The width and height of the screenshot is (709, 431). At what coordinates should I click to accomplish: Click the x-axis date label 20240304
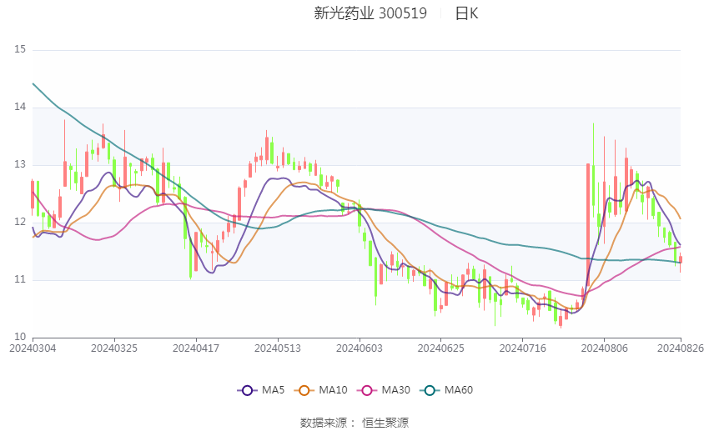[x=33, y=348]
